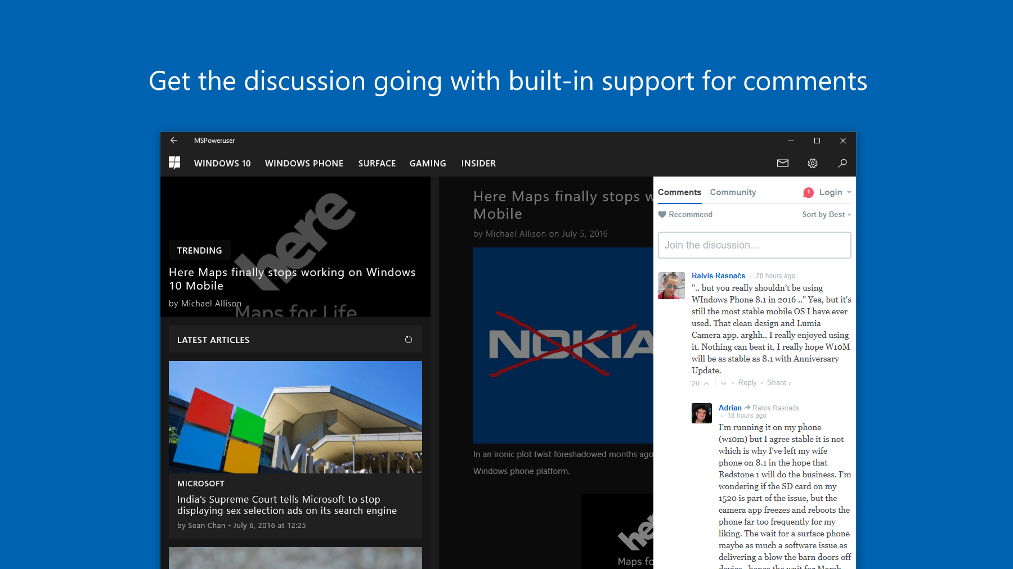Open Raivis Rasnačs' profile name link
Image resolution: width=1013 pixels, height=569 pixels.
[718, 276]
